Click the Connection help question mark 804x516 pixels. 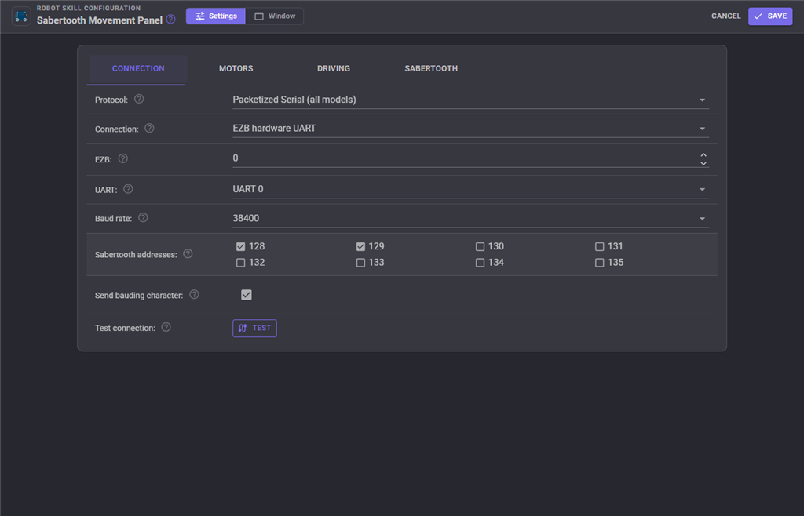pyautogui.click(x=149, y=128)
